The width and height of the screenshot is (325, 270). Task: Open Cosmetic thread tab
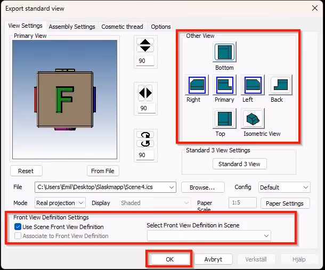pos(122,27)
